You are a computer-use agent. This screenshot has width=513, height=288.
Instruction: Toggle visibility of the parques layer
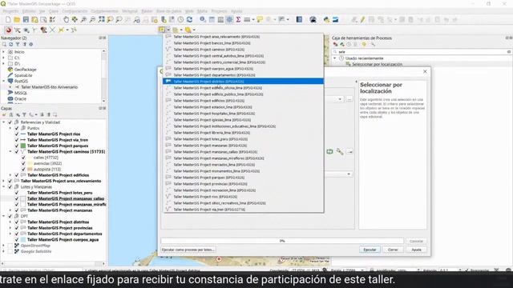pos(17,146)
